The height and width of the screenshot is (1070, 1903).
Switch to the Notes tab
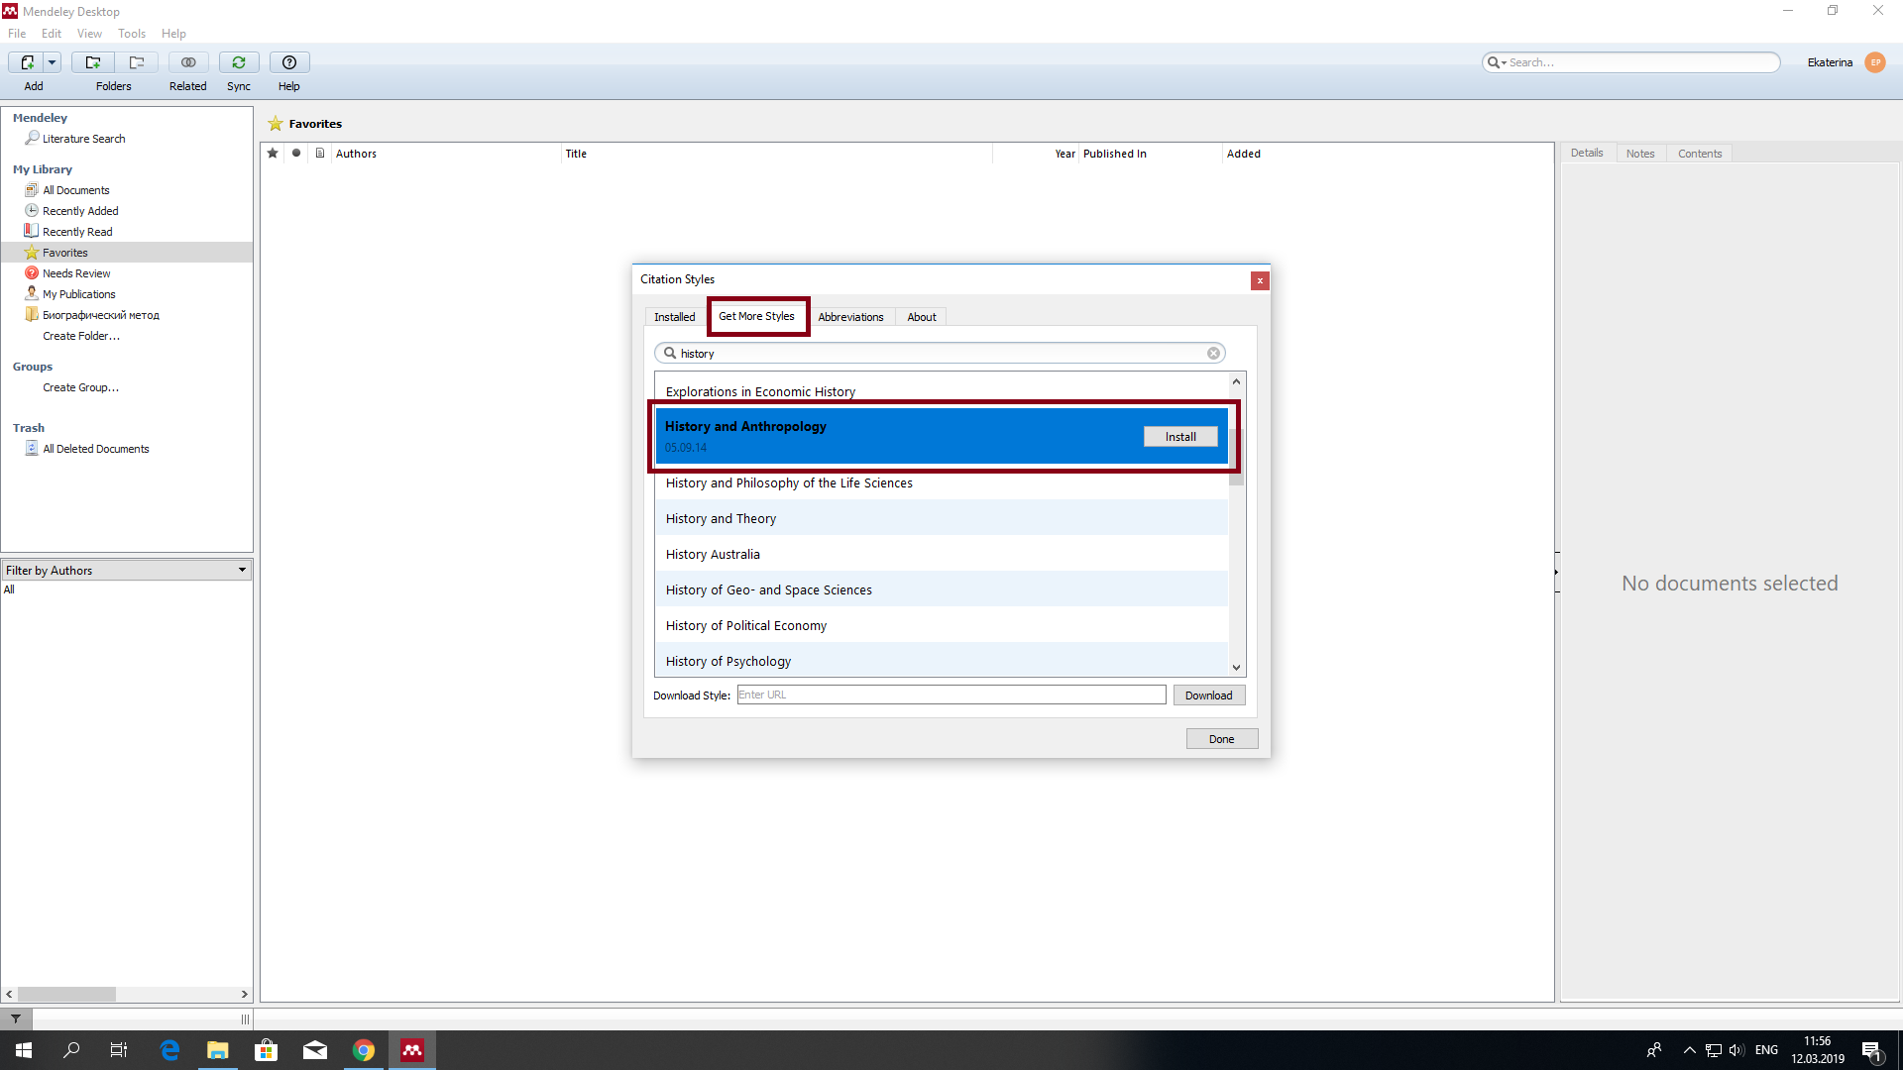coord(1640,154)
